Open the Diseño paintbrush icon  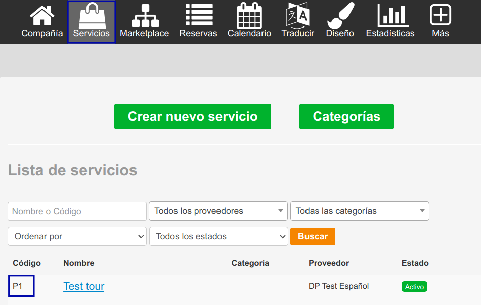pos(340,15)
